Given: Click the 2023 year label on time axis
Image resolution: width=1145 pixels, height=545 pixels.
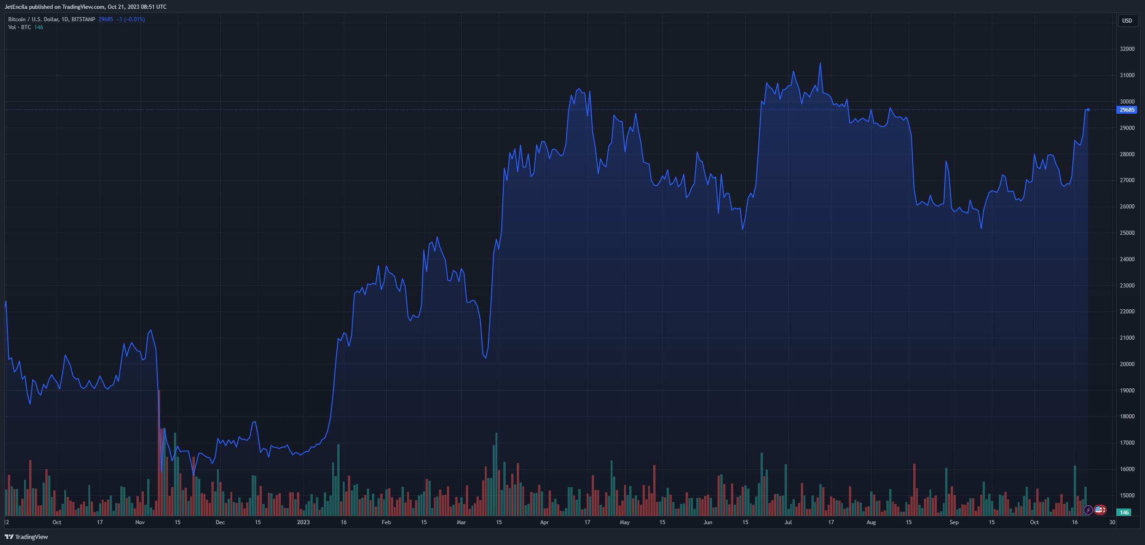Looking at the screenshot, I should click(303, 522).
